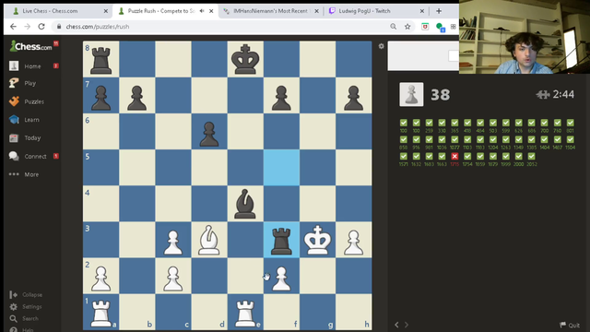
Task: Bookmark this page with star icon
Action: click(407, 27)
